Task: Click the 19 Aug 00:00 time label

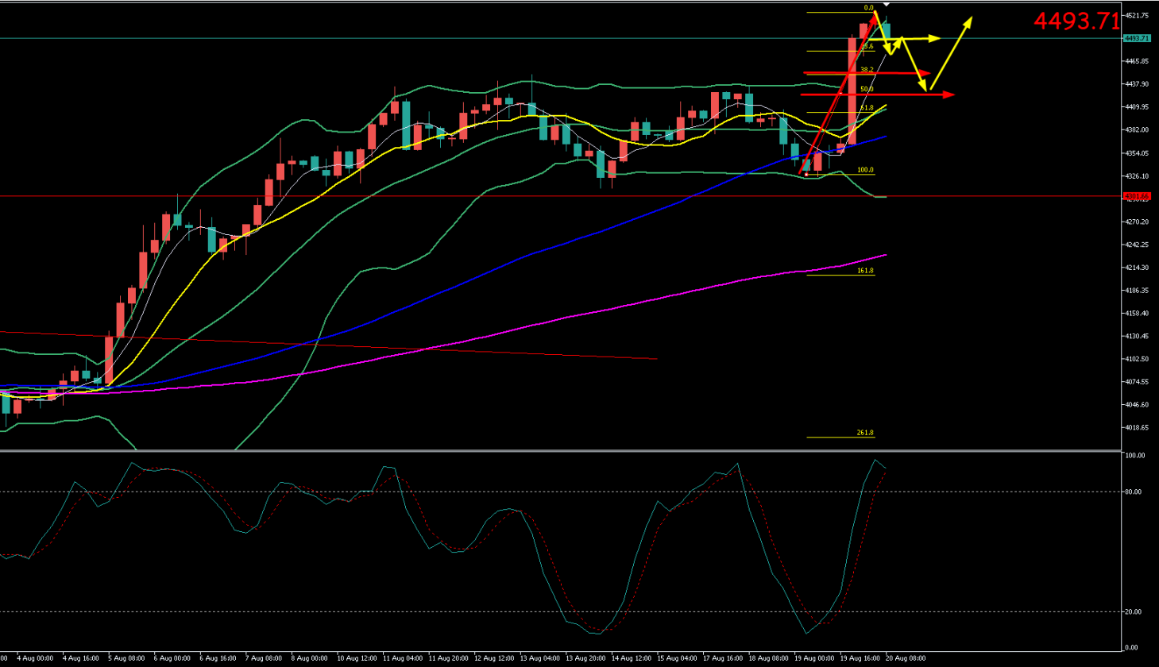Action: 813,658
